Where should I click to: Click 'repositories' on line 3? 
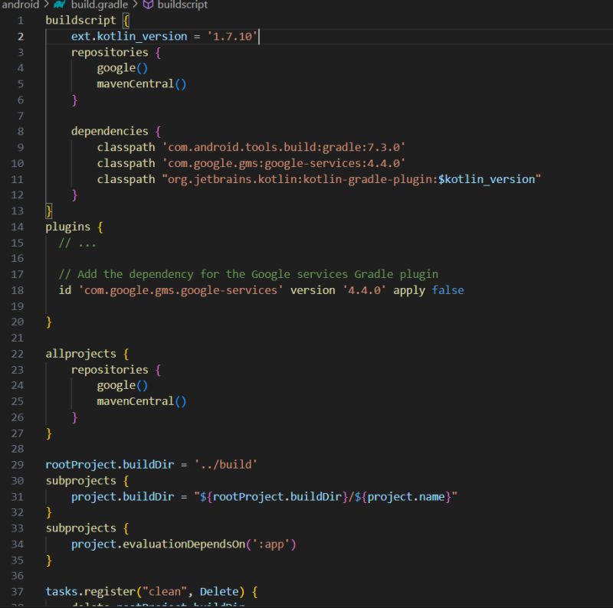pos(110,52)
